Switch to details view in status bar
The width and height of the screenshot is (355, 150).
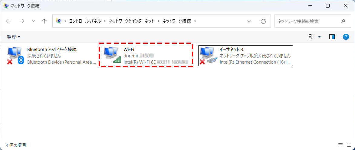point(340,145)
